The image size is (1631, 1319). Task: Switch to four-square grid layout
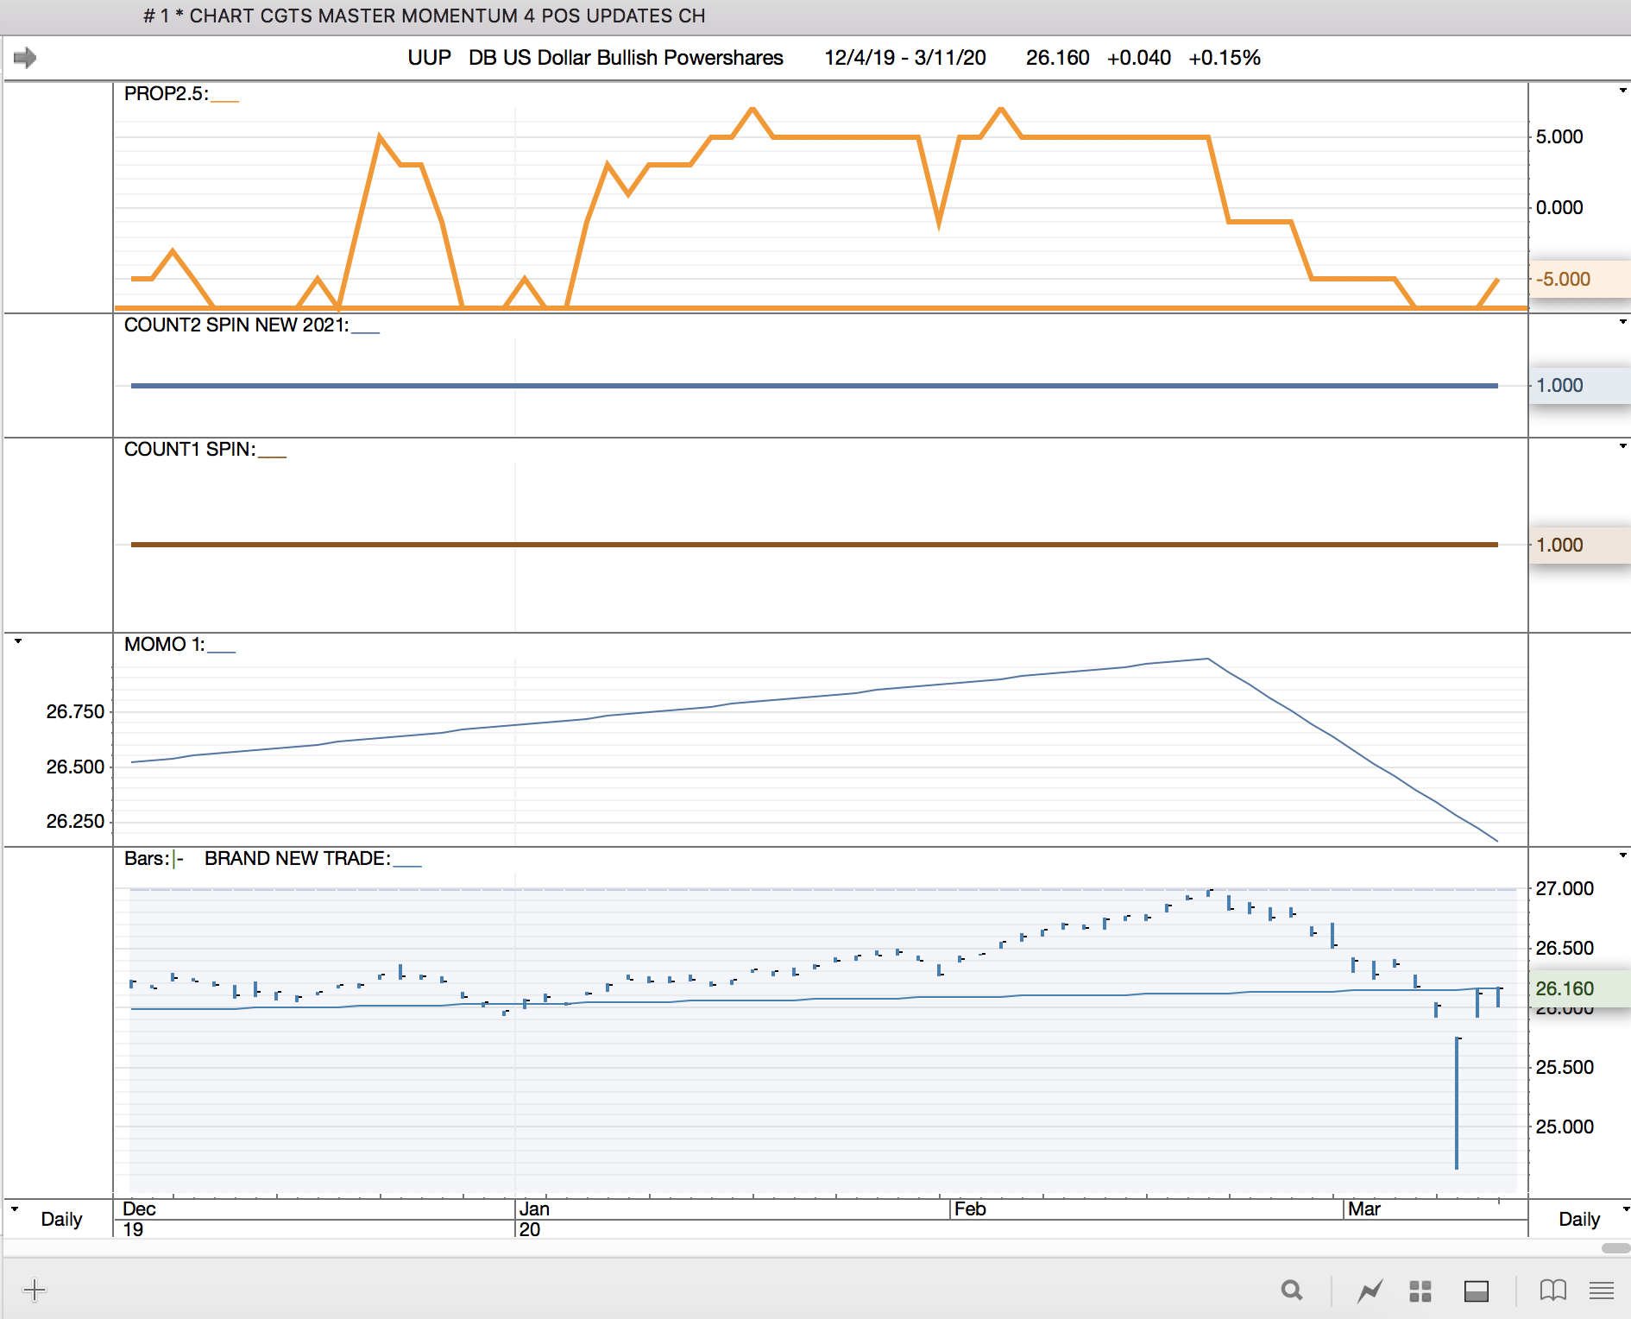tap(1420, 1291)
